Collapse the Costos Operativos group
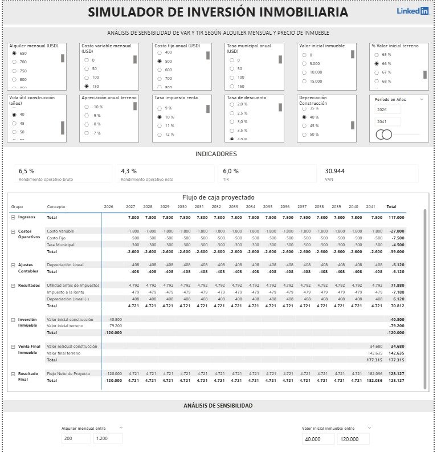Viewport: 441px width, 452px height. pos(13,231)
